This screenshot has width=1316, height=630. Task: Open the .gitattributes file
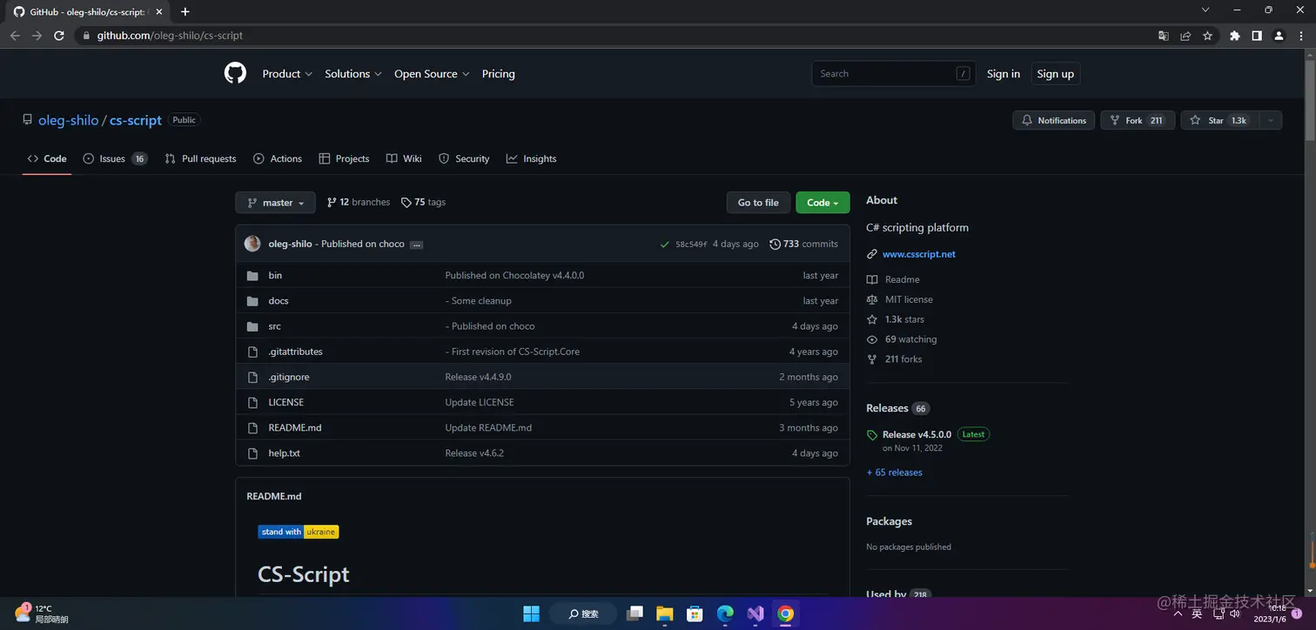click(295, 352)
